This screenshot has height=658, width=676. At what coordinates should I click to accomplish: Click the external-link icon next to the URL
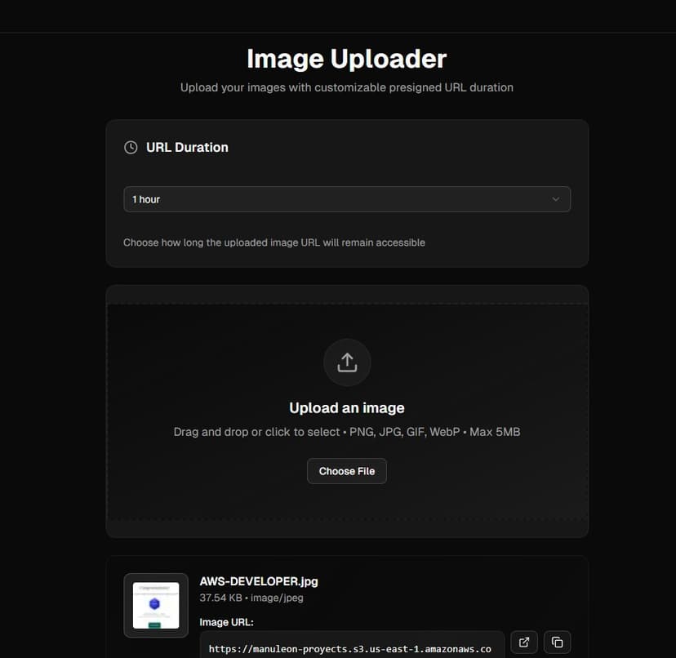coord(523,642)
